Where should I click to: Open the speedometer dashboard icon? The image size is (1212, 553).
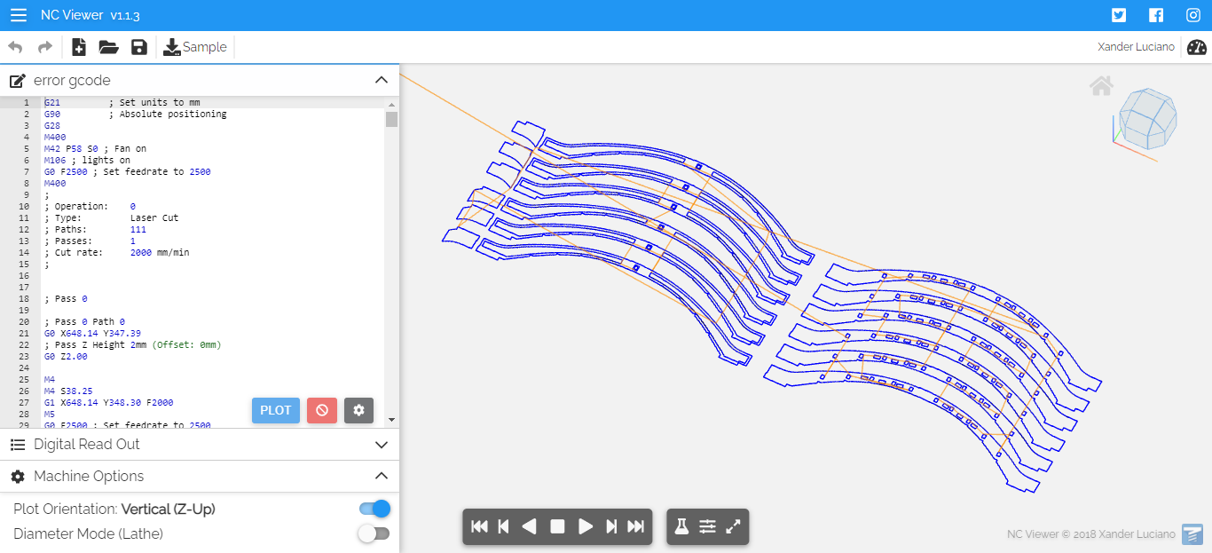click(x=1197, y=47)
